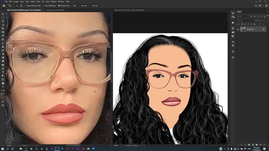
Task: Open the collapsed Brush Settings panel icon
Action: click(x=233, y=13)
